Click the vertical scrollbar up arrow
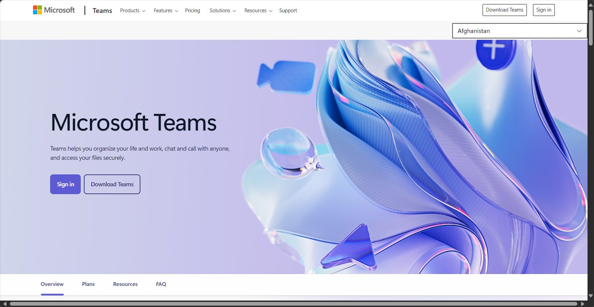 pyautogui.click(x=591, y=5)
